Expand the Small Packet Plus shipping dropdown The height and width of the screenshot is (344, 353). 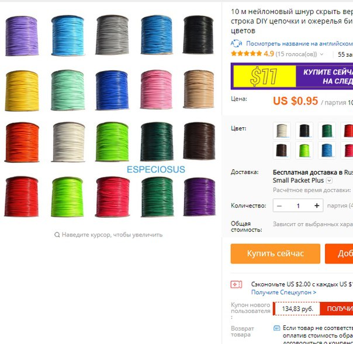point(329,180)
